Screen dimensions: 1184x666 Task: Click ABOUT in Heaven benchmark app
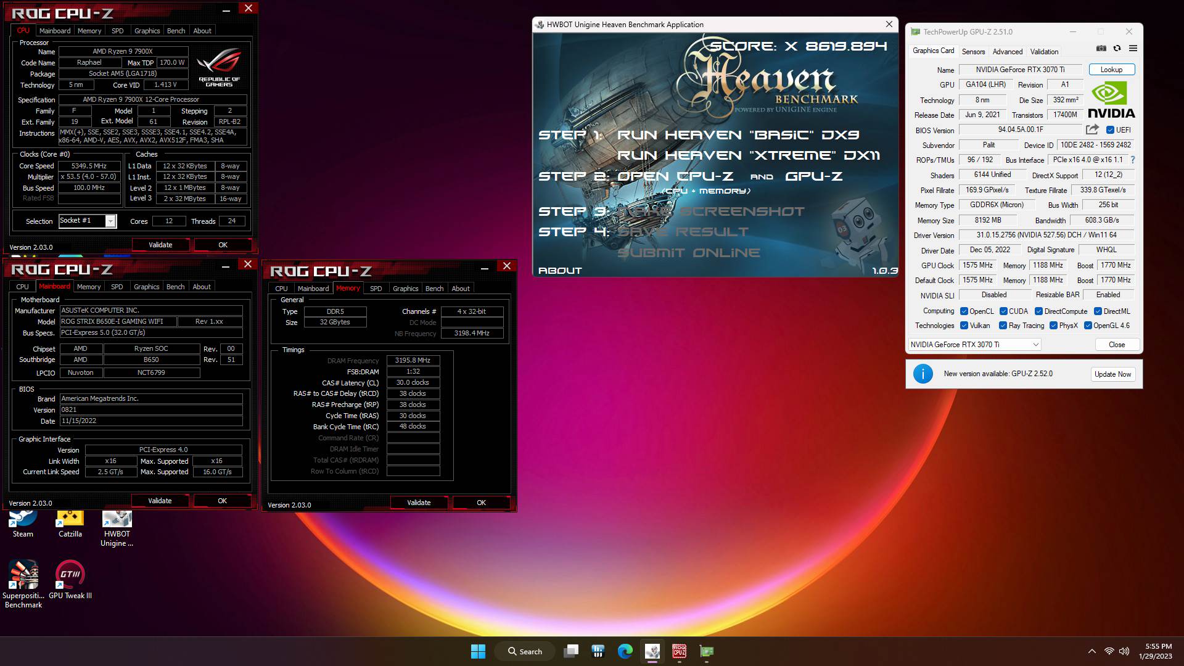[x=560, y=270]
